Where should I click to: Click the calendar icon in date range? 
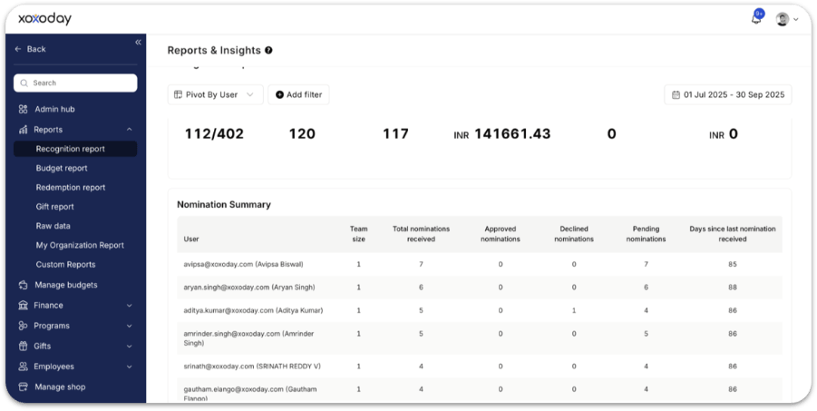coord(676,95)
